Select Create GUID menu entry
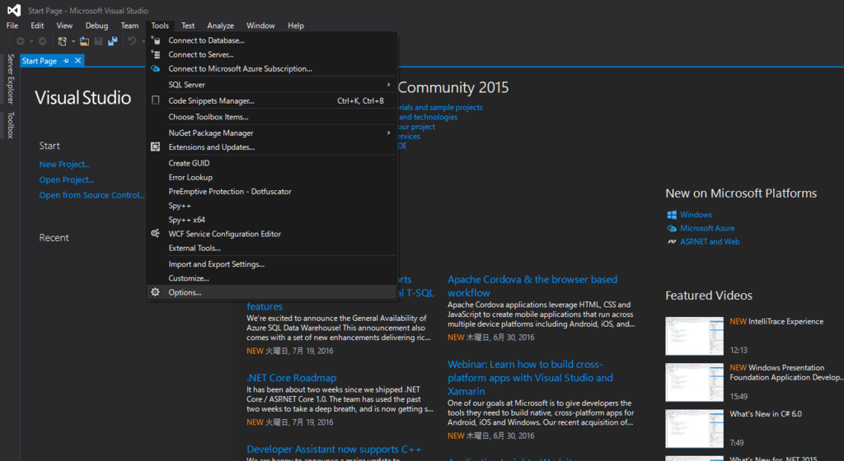 pyautogui.click(x=272, y=163)
